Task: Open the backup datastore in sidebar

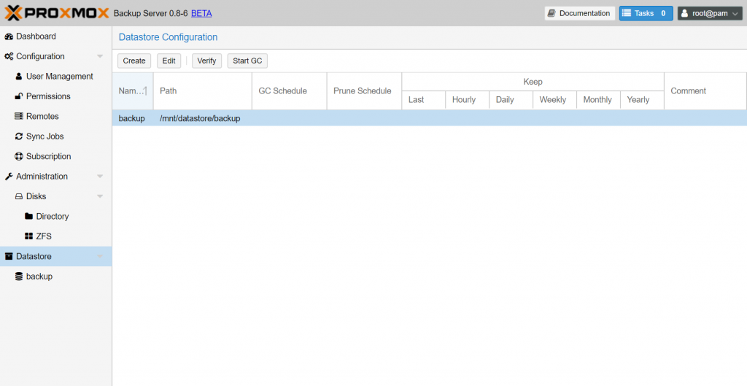Action: [55, 277]
